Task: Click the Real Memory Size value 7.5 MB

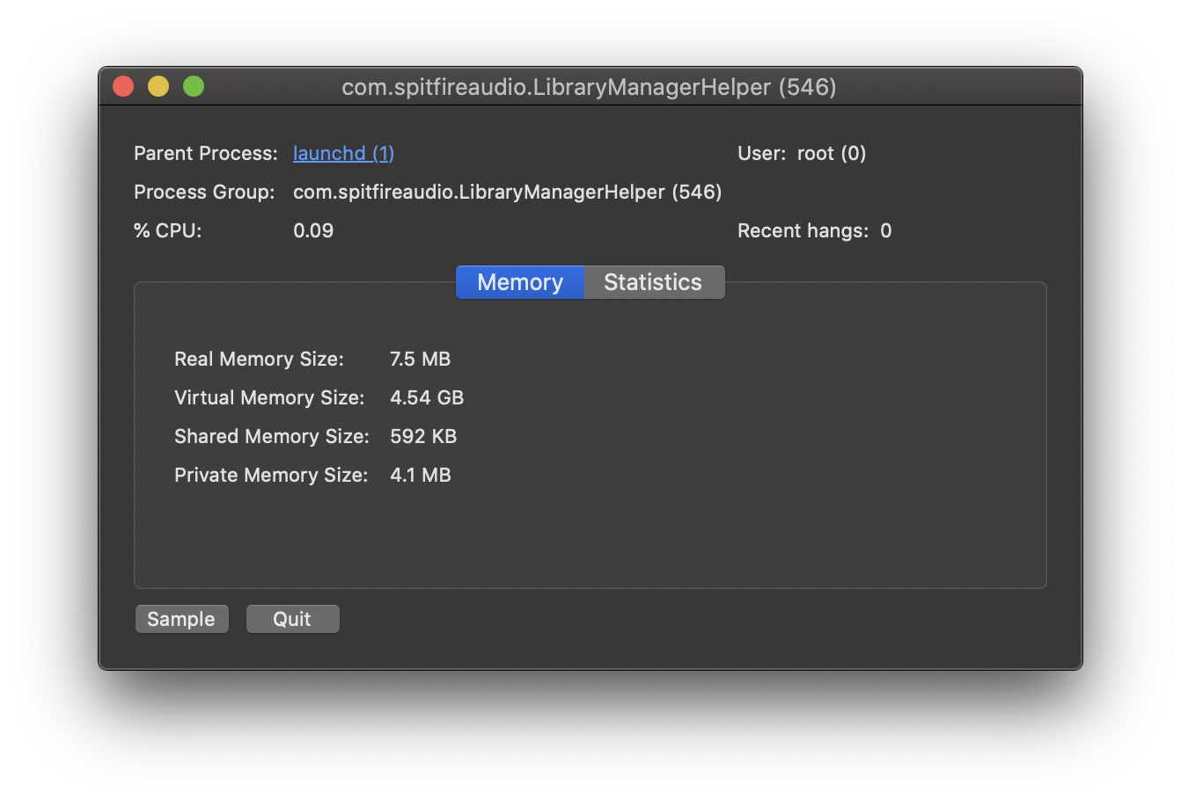Action: pyautogui.click(x=420, y=359)
